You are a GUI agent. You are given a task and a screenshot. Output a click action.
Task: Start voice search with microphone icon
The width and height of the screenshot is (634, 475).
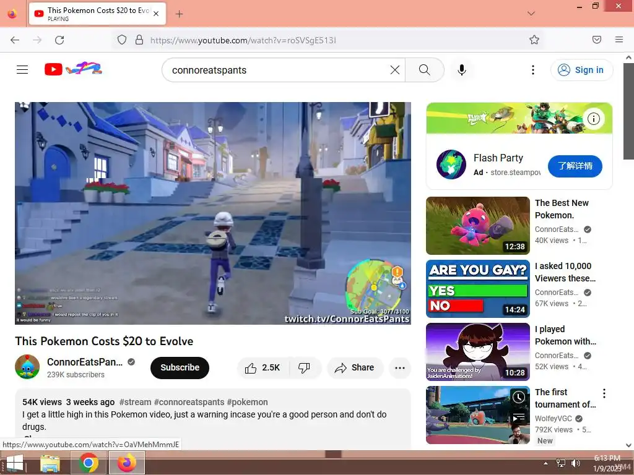pyautogui.click(x=462, y=70)
